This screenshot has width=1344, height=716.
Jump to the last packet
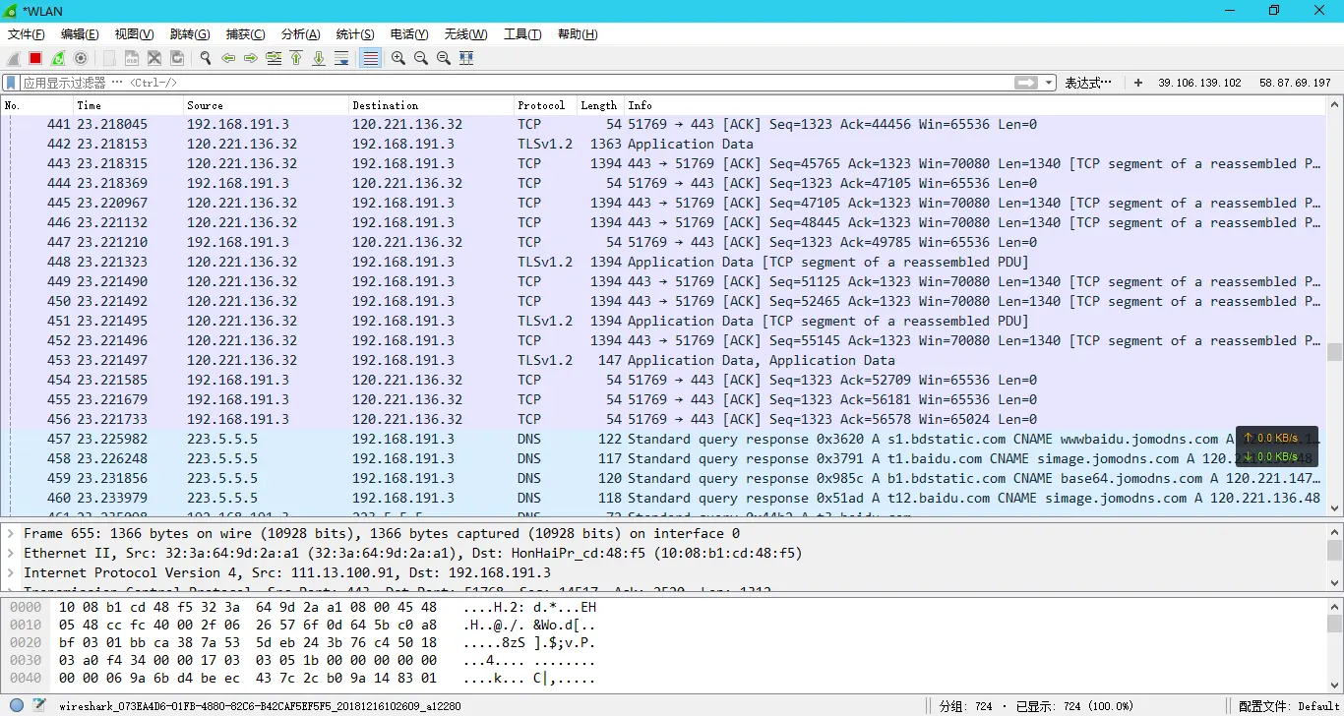319,58
